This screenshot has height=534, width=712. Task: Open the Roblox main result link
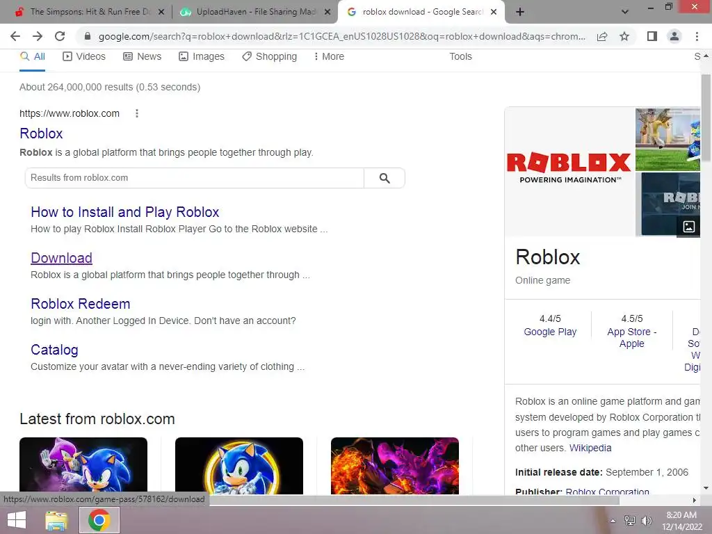pos(41,133)
